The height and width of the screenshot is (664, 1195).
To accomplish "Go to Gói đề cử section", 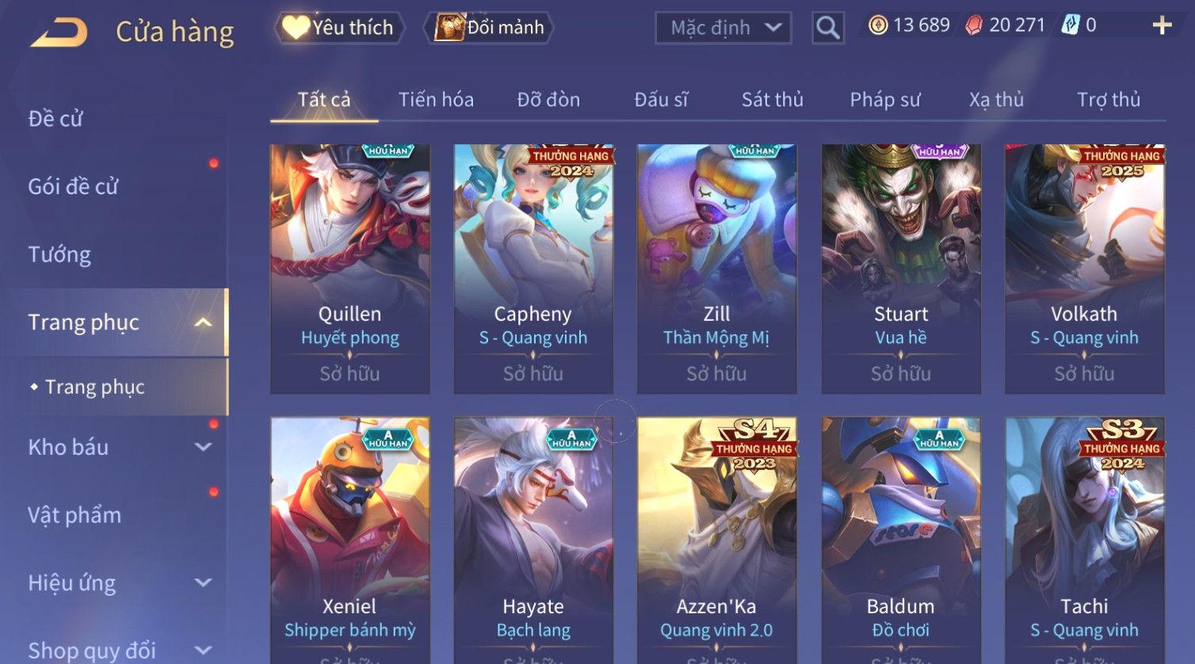I will [73, 186].
